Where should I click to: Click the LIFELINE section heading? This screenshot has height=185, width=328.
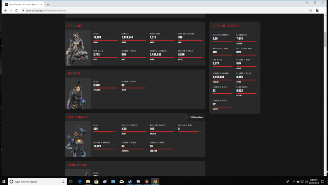point(75,26)
